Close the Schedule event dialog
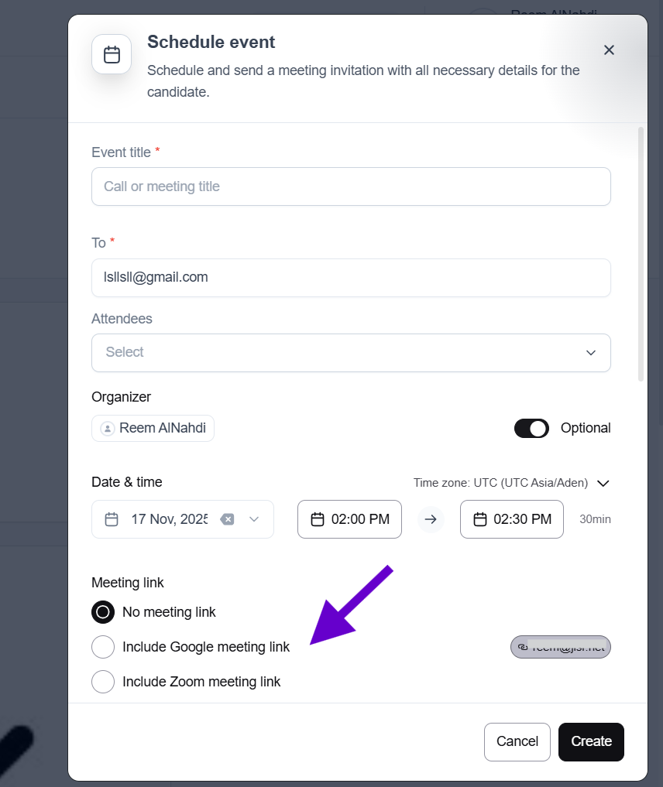663x787 pixels. point(609,50)
